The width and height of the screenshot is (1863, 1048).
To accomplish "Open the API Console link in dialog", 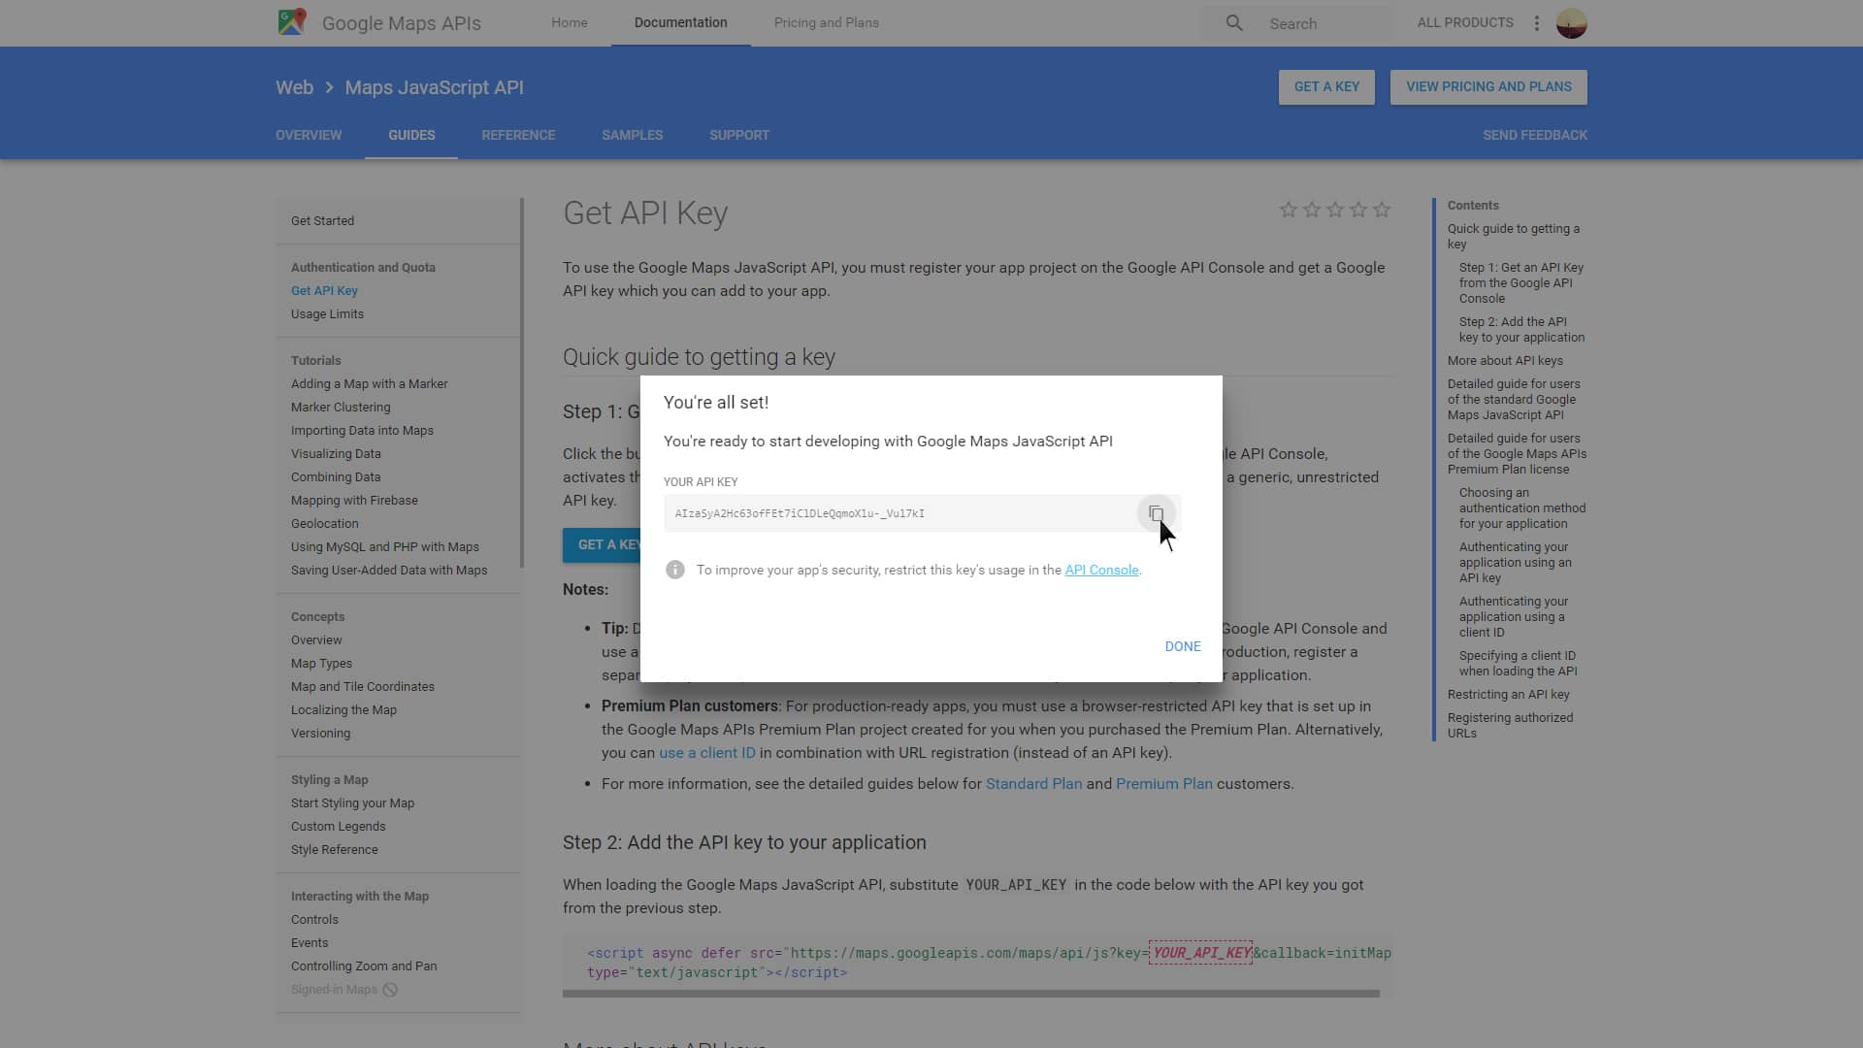I will (1101, 570).
